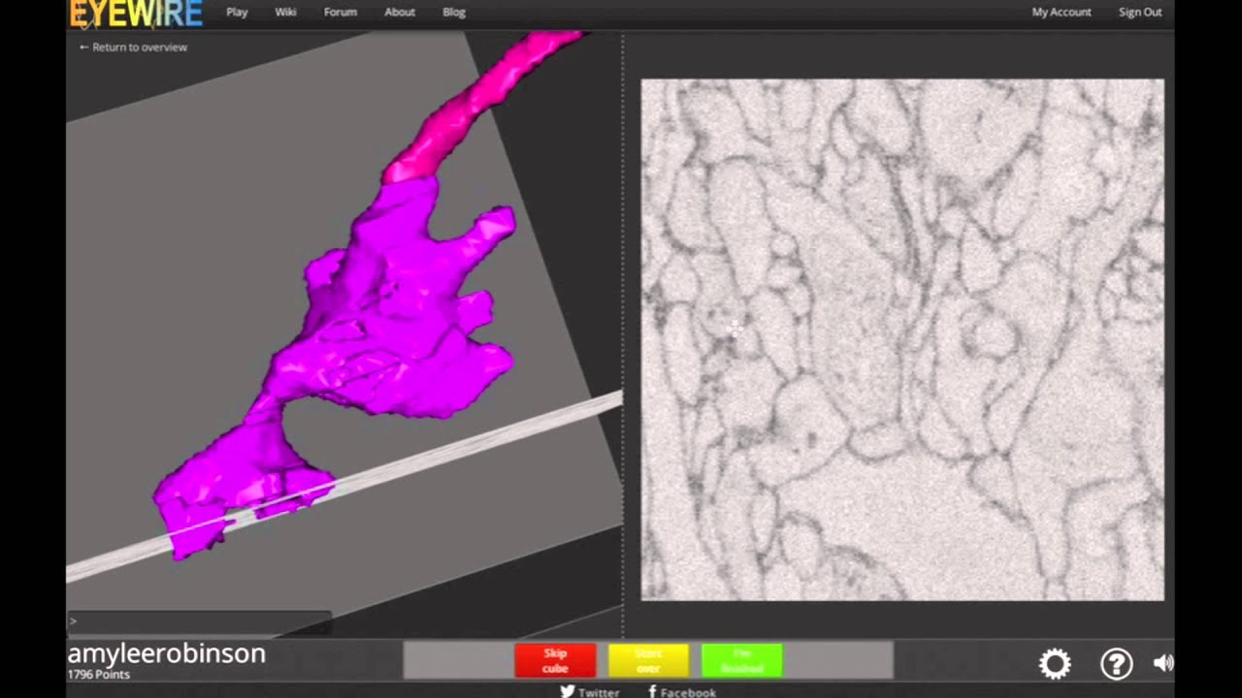Open the Wiki menu item
This screenshot has height=698, width=1242.
pyautogui.click(x=285, y=12)
